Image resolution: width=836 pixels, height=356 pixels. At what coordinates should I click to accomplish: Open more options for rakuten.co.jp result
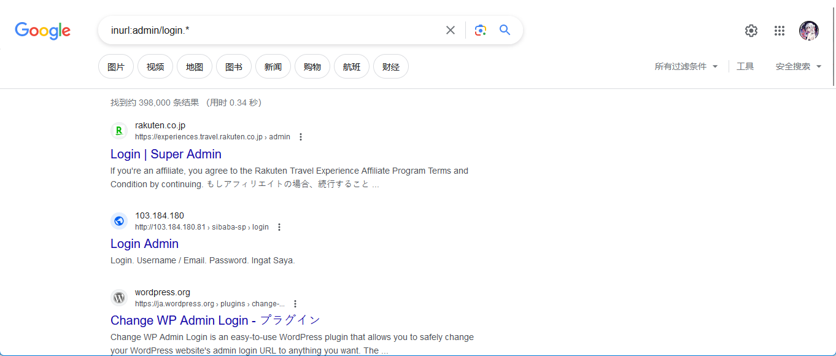click(301, 137)
